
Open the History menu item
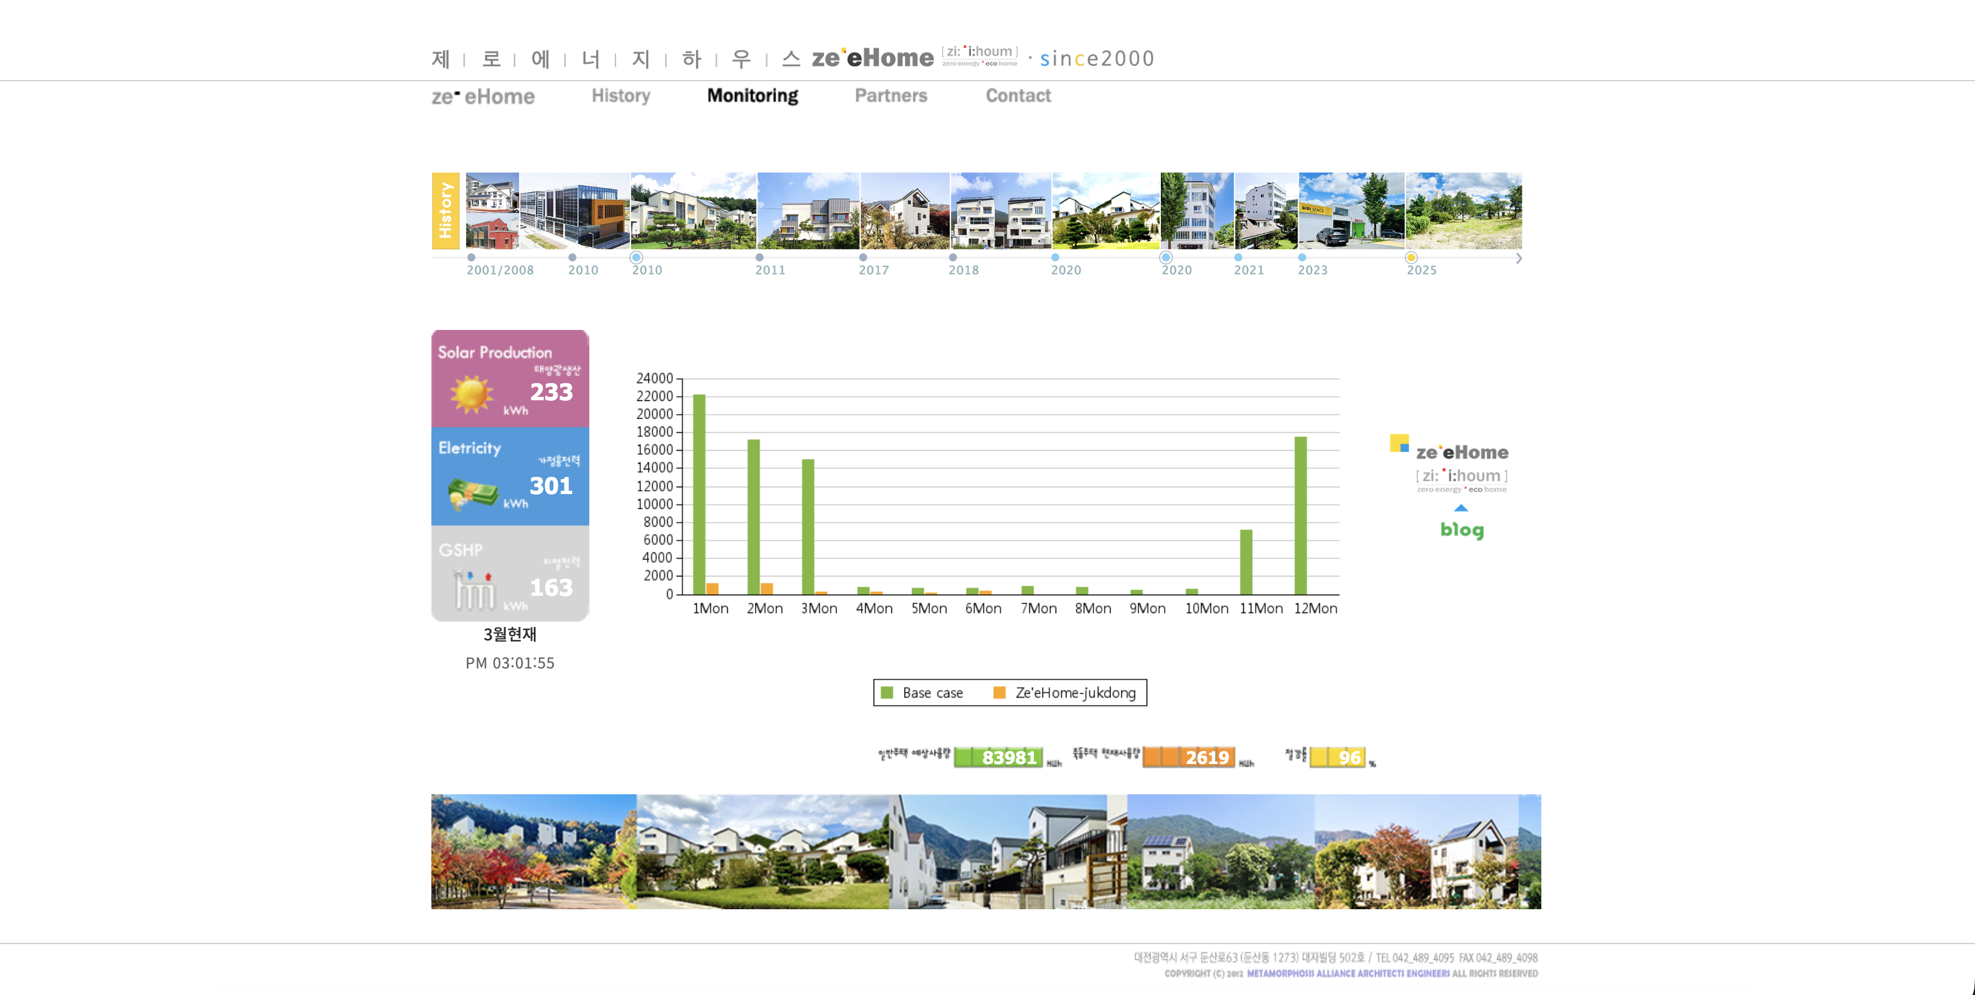point(620,96)
